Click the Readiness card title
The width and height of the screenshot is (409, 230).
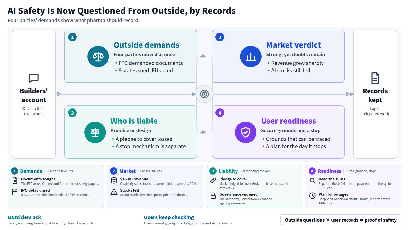click(x=330, y=171)
